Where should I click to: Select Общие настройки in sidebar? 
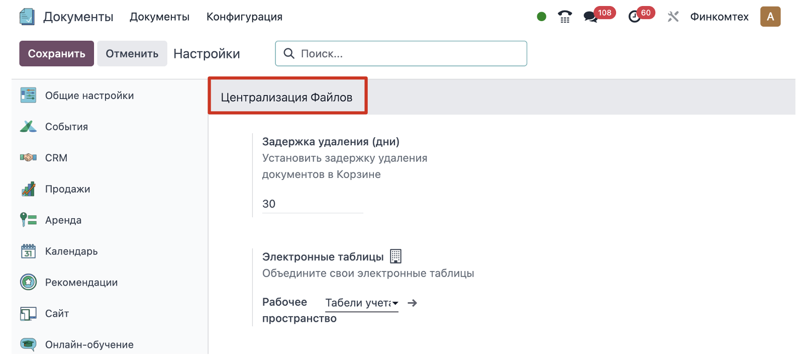coord(89,96)
